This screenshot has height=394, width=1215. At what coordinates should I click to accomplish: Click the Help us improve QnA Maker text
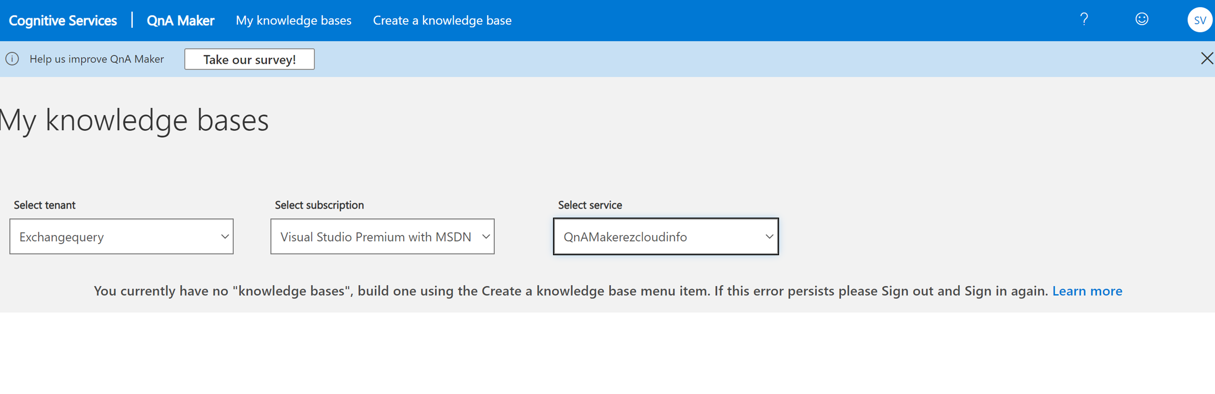click(x=97, y=59)
